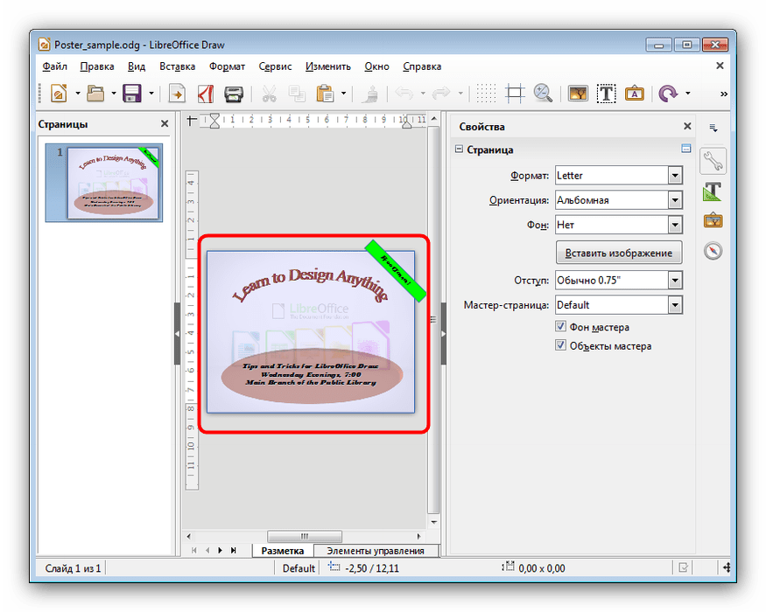This screenshot has height=612, width=766.
Task: Collapse the Страница section expander
Action: (x=459, y=150)
